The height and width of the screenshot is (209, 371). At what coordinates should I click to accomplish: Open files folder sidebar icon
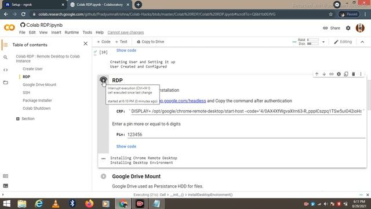(x=5, y=82)
